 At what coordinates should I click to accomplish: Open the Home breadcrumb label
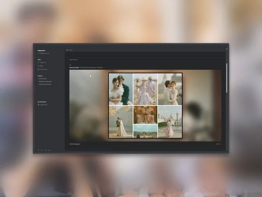pos(71,50)
